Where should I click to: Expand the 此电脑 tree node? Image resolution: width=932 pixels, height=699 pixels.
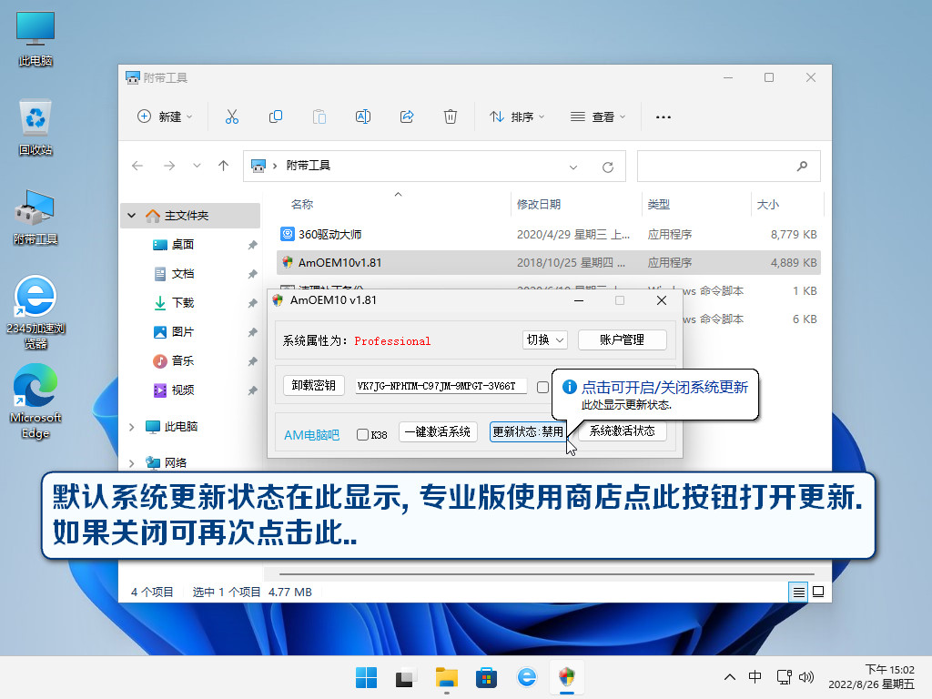(x=131, y=427)
